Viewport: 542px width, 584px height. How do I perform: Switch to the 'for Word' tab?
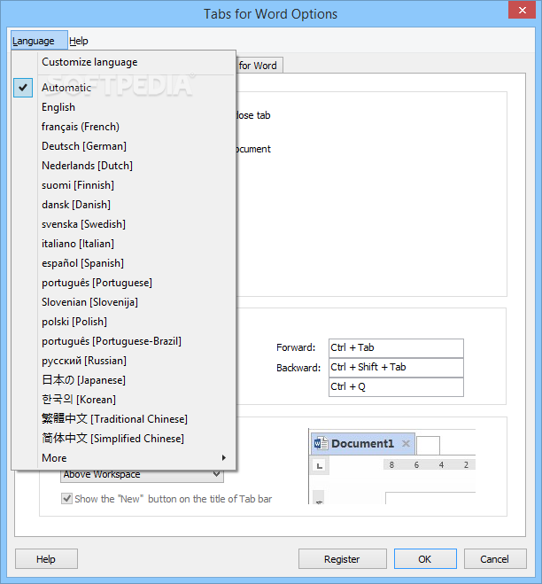259,66
